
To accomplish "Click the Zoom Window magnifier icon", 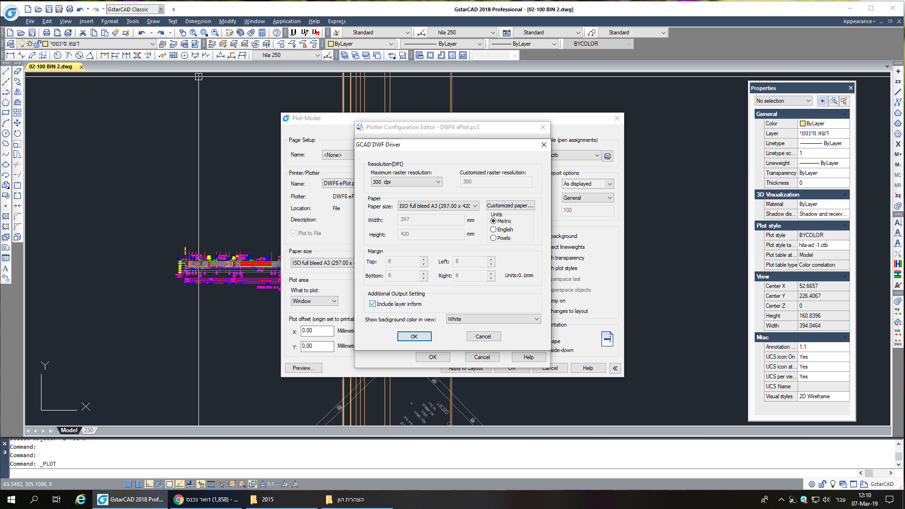I will click(x=204, y=33).
